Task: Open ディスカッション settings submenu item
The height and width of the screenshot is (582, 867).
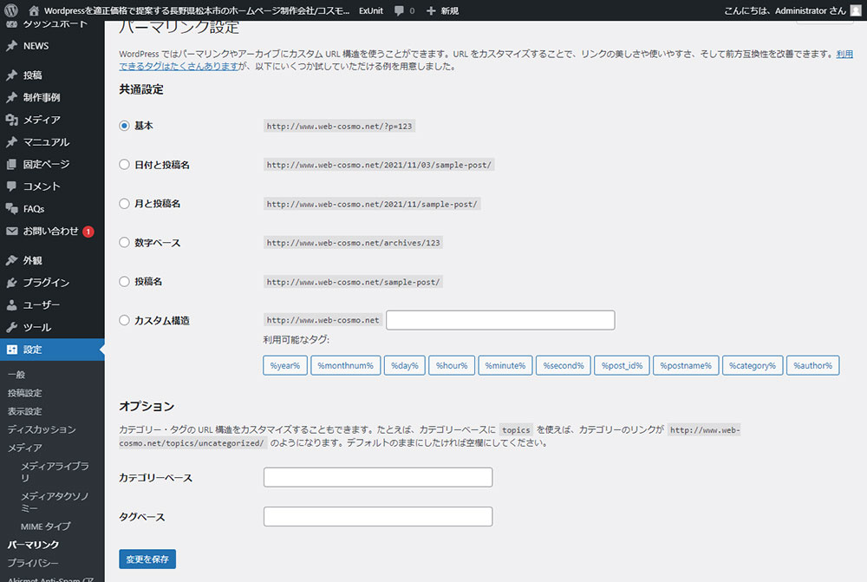Action: tap(41, 429)
